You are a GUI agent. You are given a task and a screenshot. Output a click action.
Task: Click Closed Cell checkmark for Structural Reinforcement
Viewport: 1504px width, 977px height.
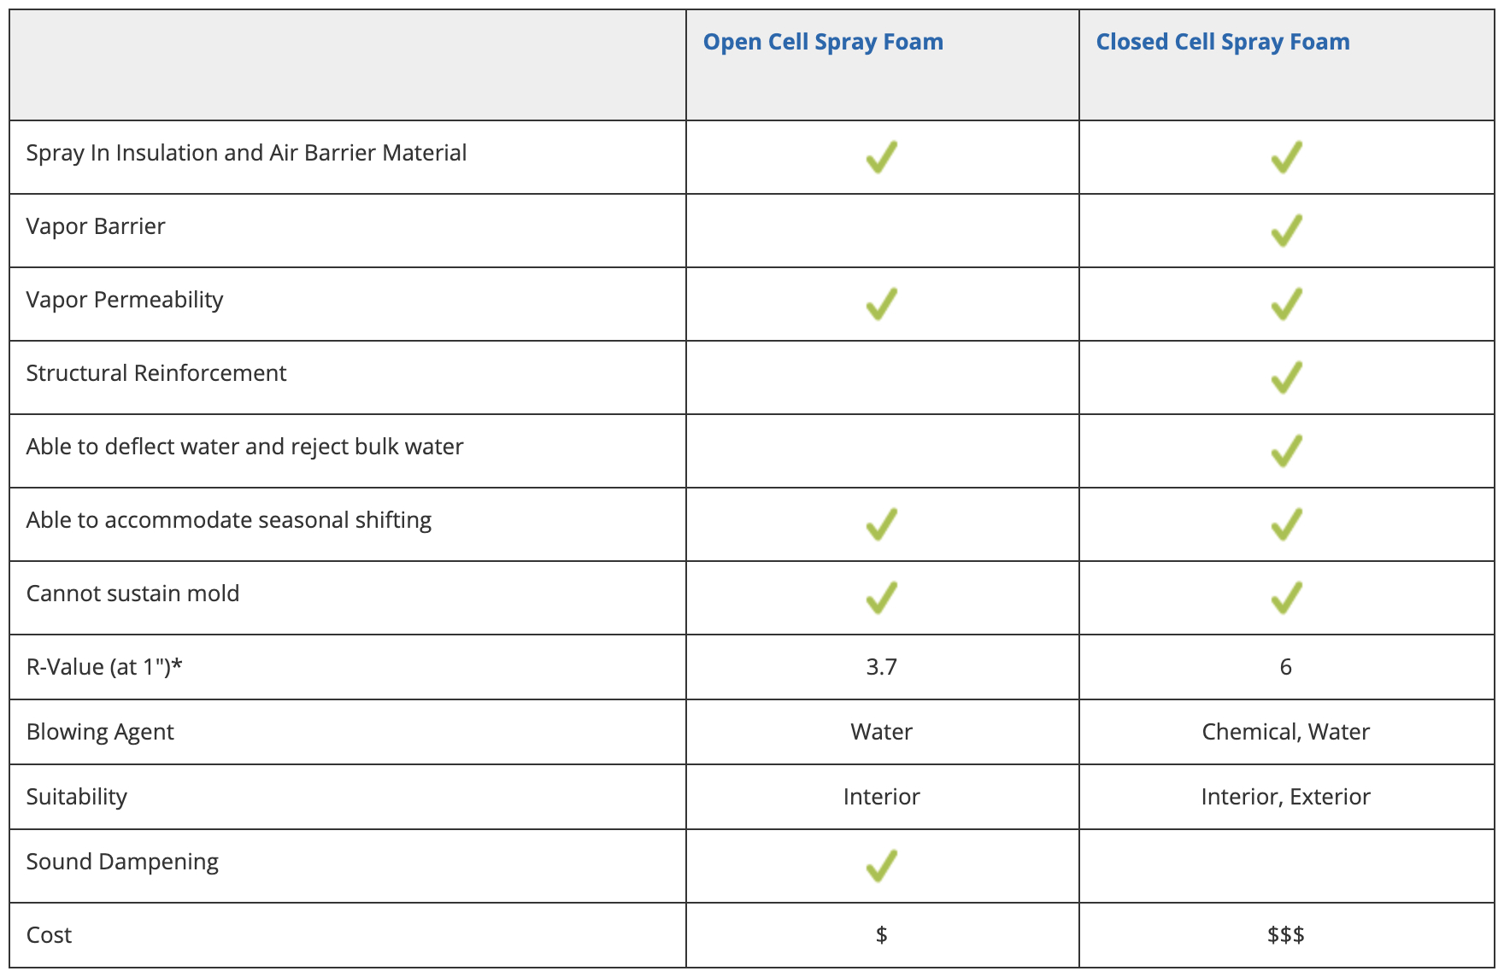[x=1285, y=377]
